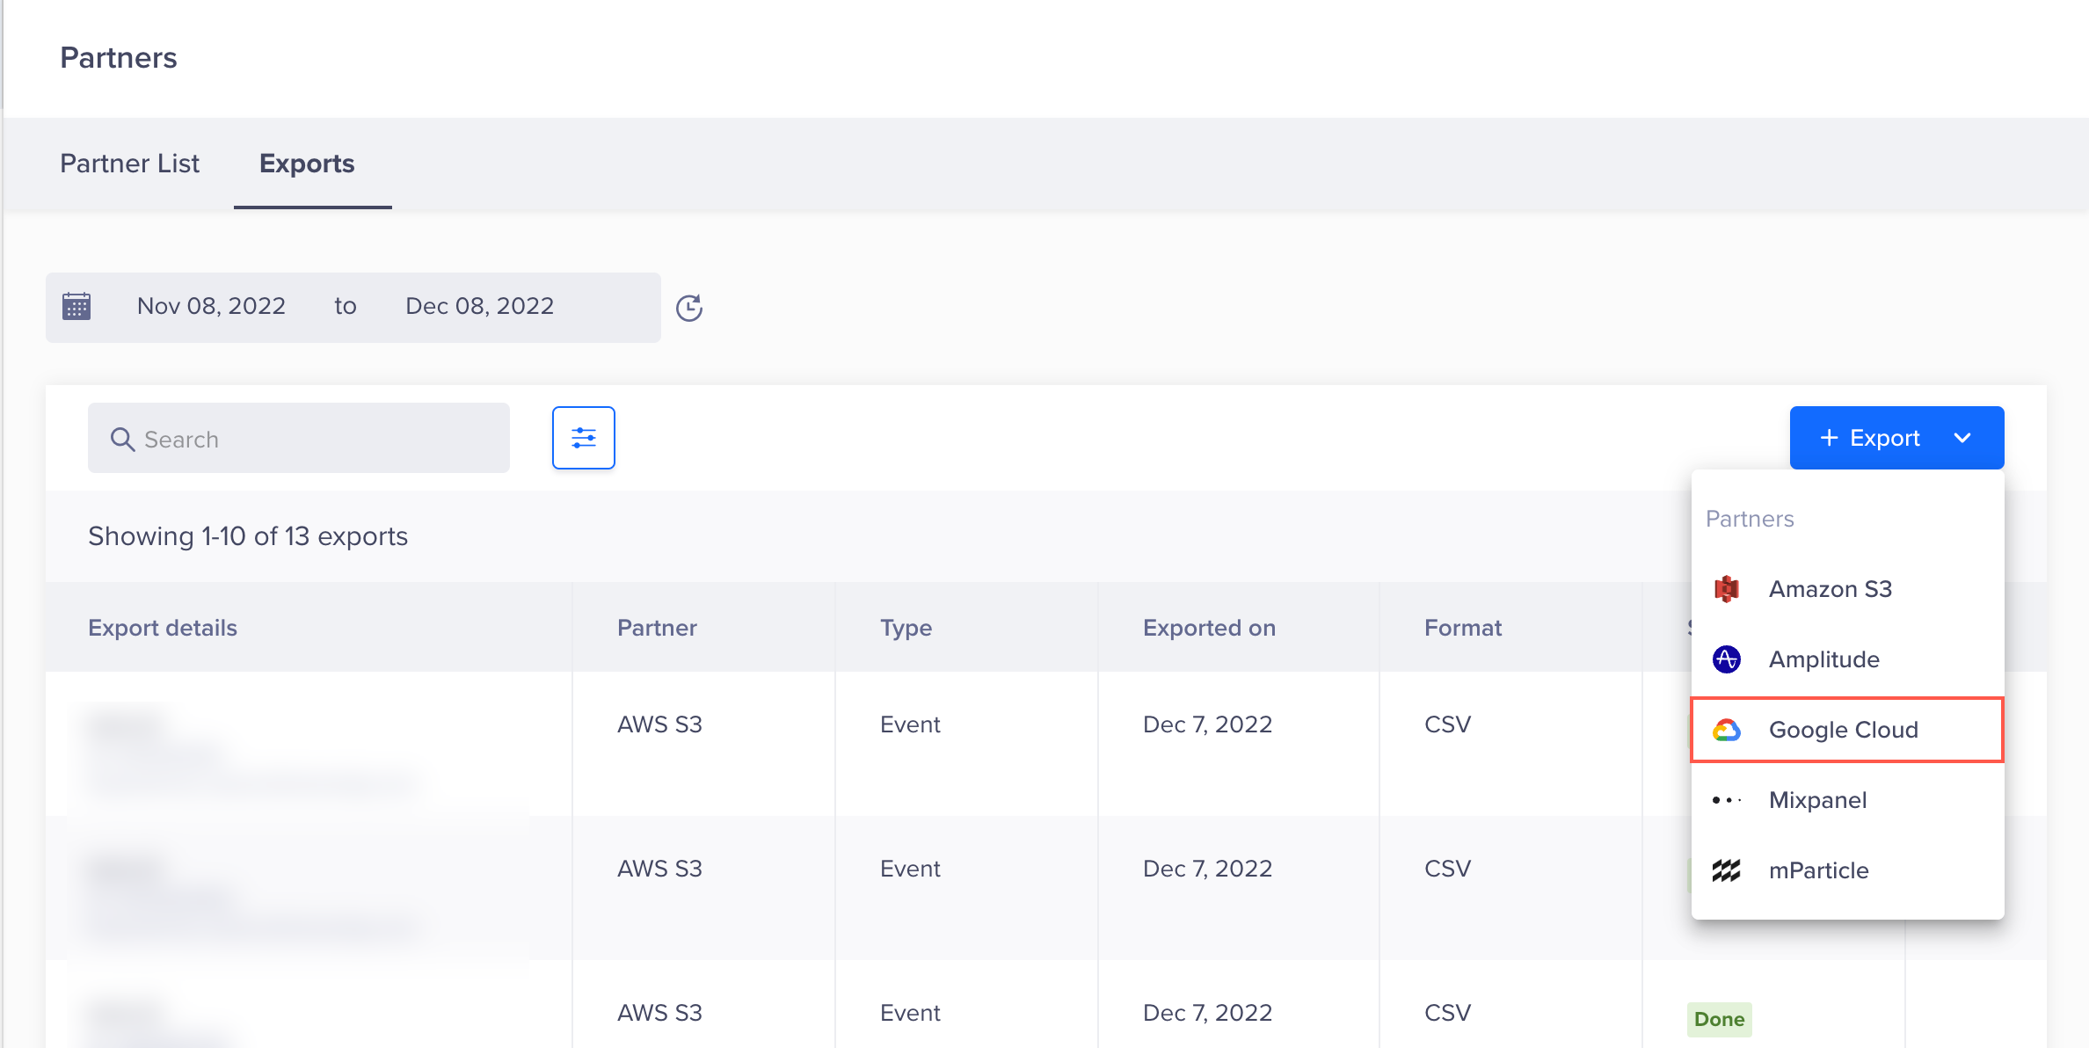The height and width of the screenshot is (1048, 2089).
Task: Click the mParticle logo icon
Action: tap(1729, 870)
